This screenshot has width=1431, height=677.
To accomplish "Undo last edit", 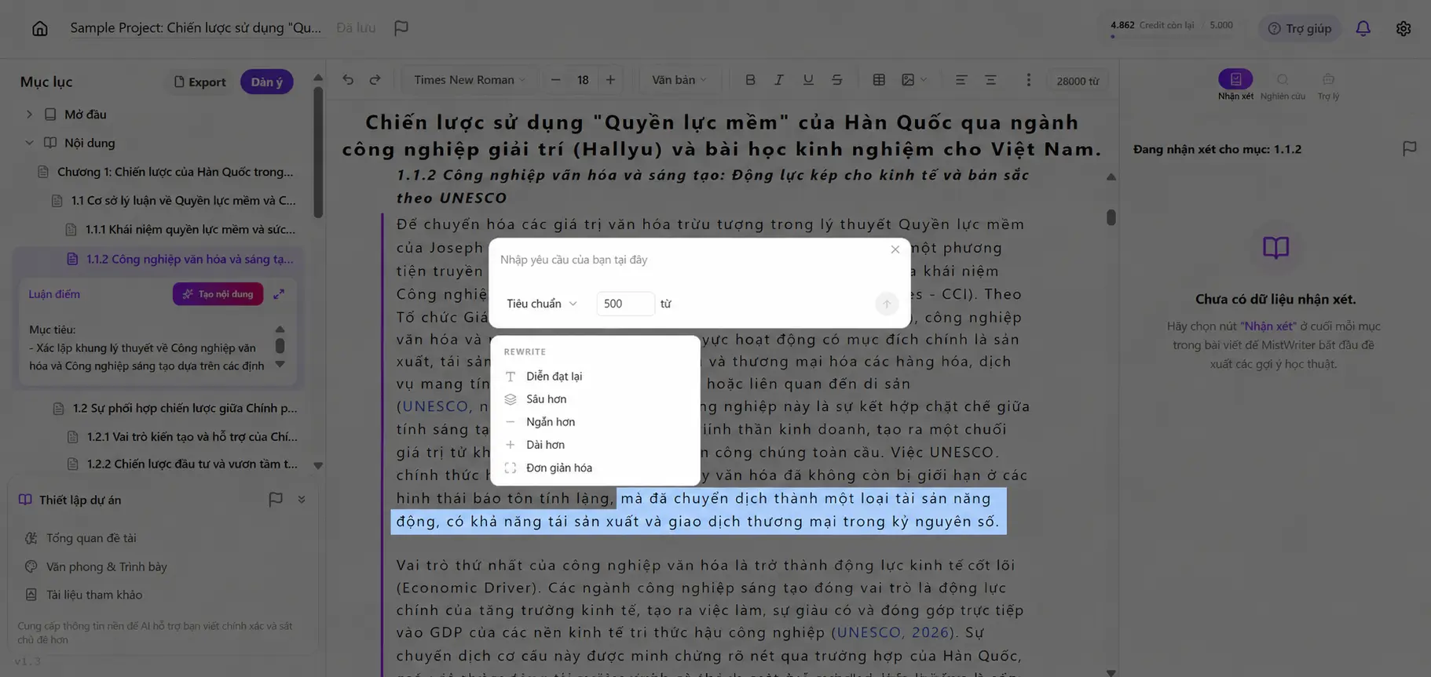I will coord(348,80).
